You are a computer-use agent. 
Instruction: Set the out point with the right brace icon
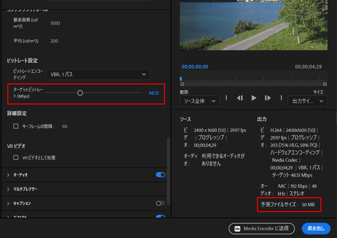281,98
